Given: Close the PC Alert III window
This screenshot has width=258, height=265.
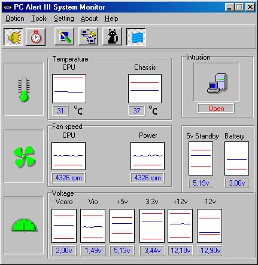Looking at the screenshot, I should click(x=250, y=7).
